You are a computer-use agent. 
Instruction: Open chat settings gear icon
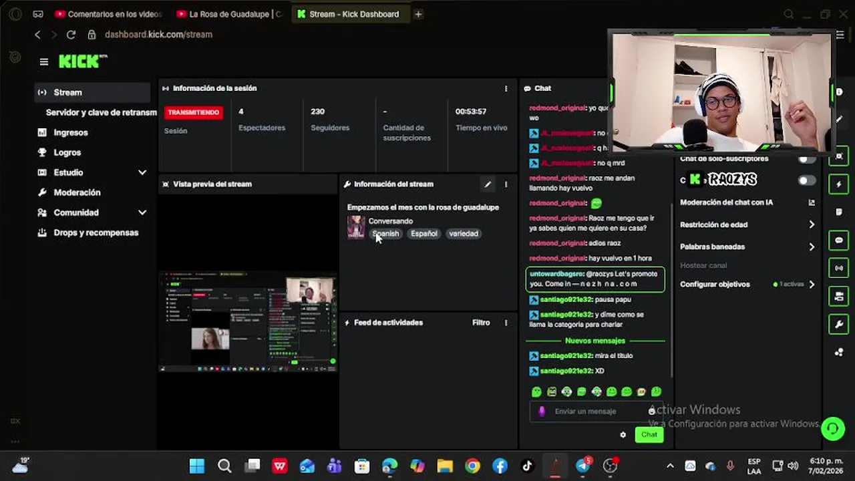(x=623, y=435)
